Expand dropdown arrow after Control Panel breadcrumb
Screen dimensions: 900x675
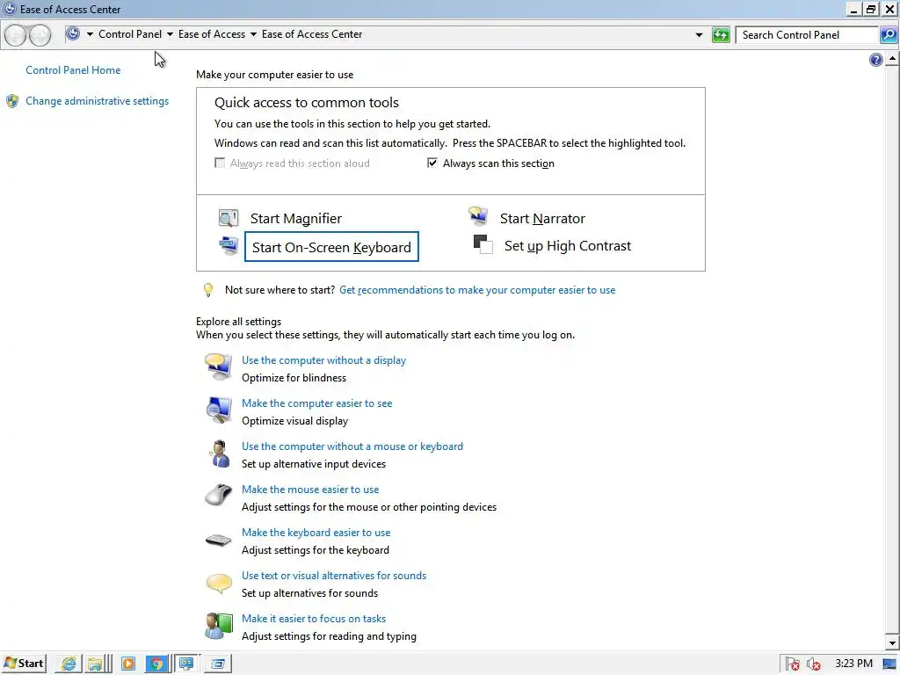pyautogui.click(x=170, y=34)
